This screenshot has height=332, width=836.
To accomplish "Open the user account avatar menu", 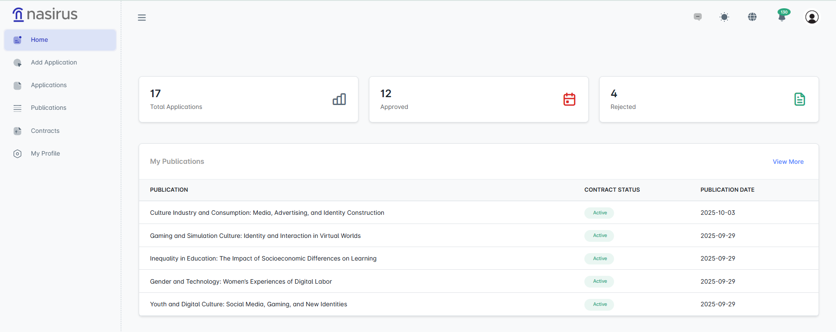I will click(x=812, y=17).
